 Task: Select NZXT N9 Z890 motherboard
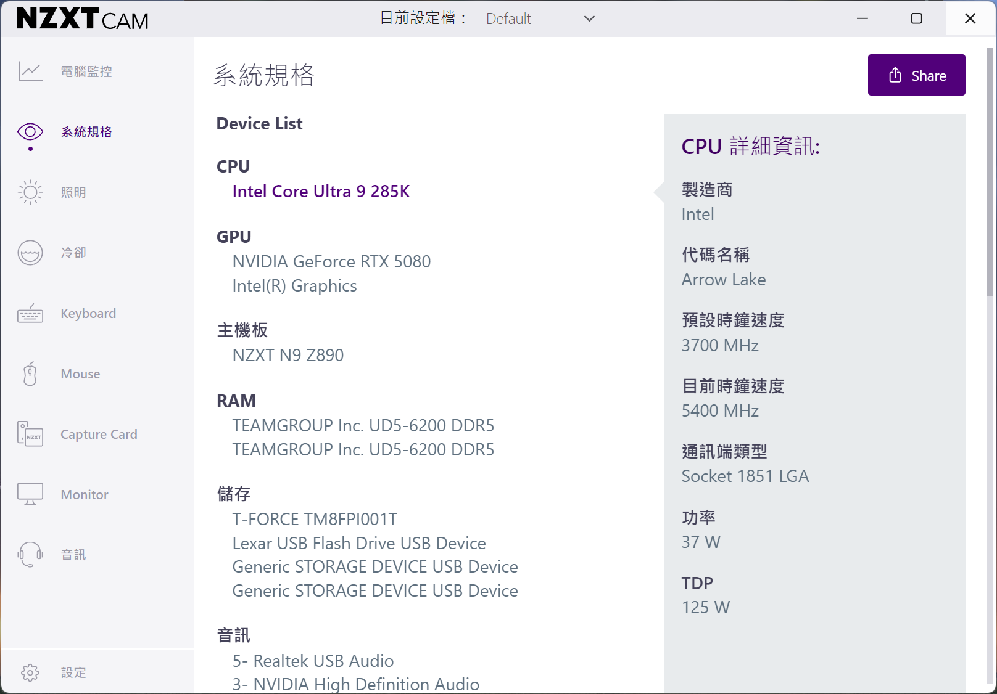click(288, 355)
